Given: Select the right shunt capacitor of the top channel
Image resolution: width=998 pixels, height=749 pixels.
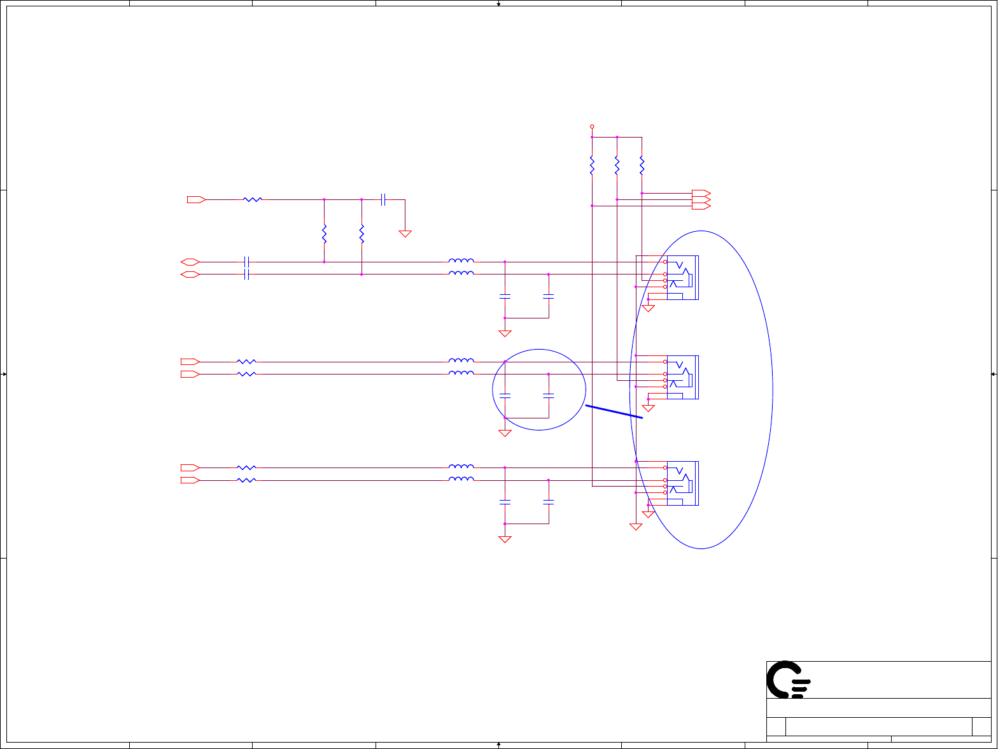Looking at the screenshot, I should 549,296.
